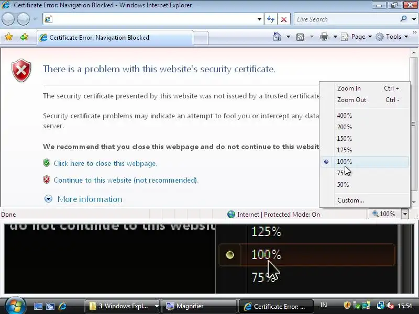Open the Page menu
The image size is (419, 314).
point(357,37)
